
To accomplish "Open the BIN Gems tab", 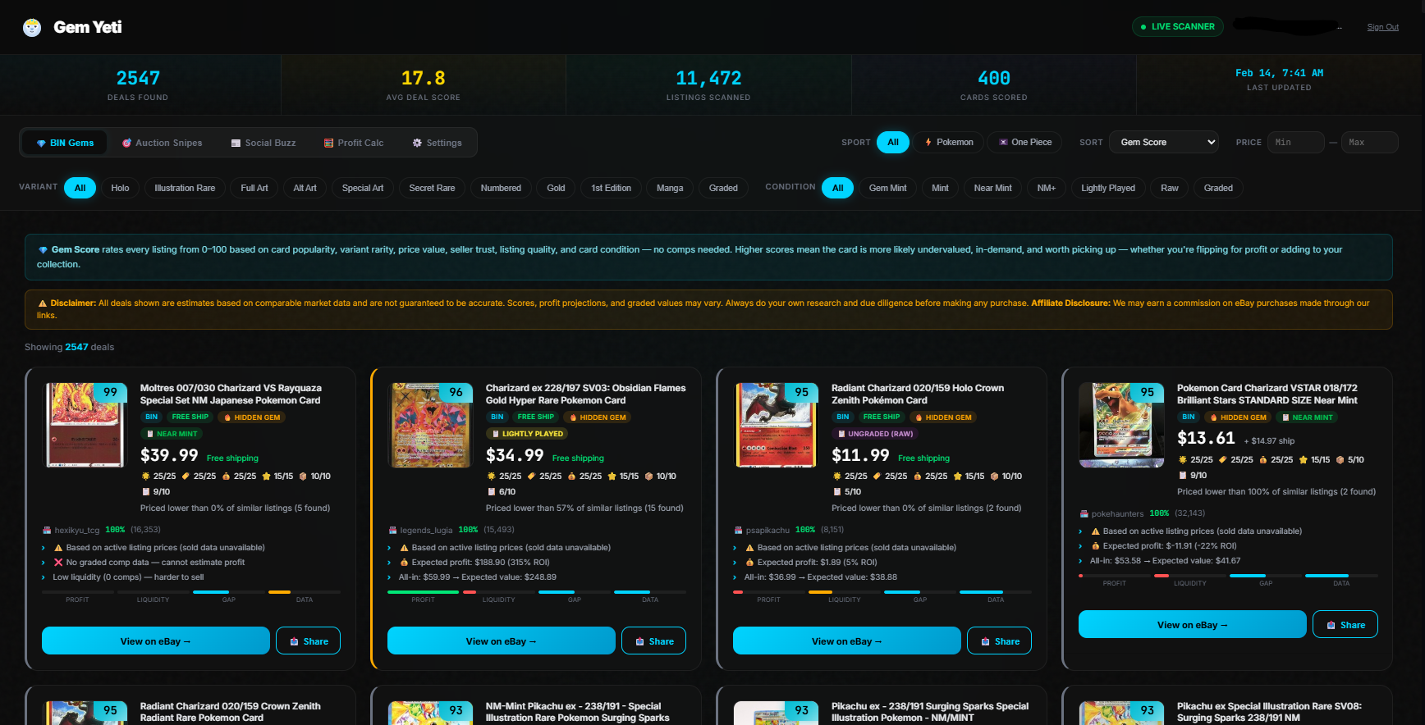I will 65,143.
